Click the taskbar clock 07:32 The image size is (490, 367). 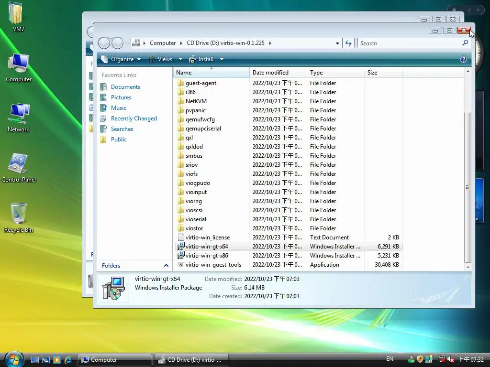click(471, 359)
